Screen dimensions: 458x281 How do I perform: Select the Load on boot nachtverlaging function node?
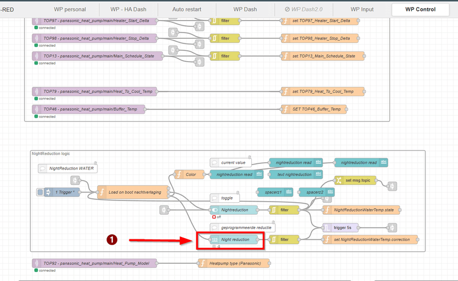coord(133,192)
